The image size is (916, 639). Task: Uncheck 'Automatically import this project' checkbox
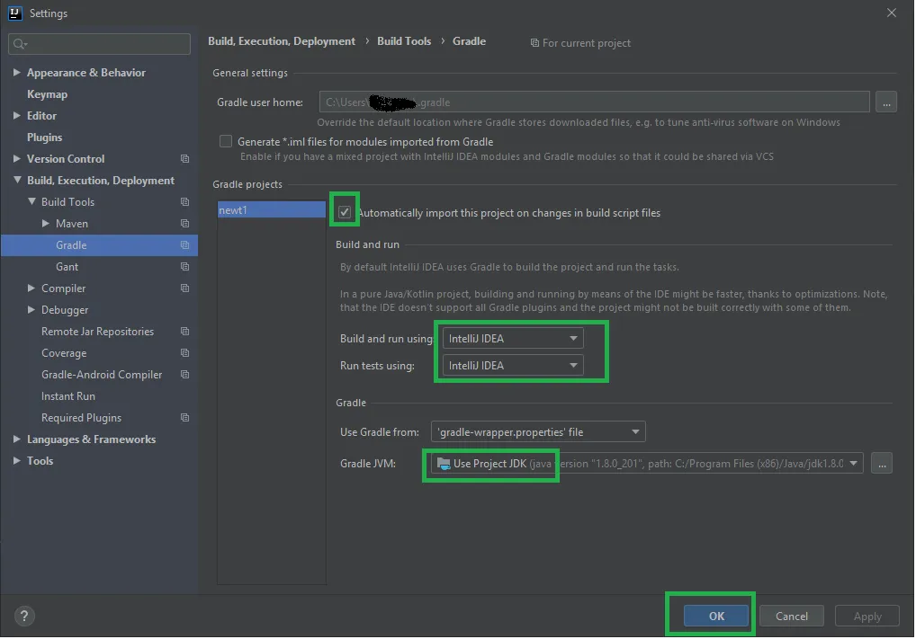[344, 212]
